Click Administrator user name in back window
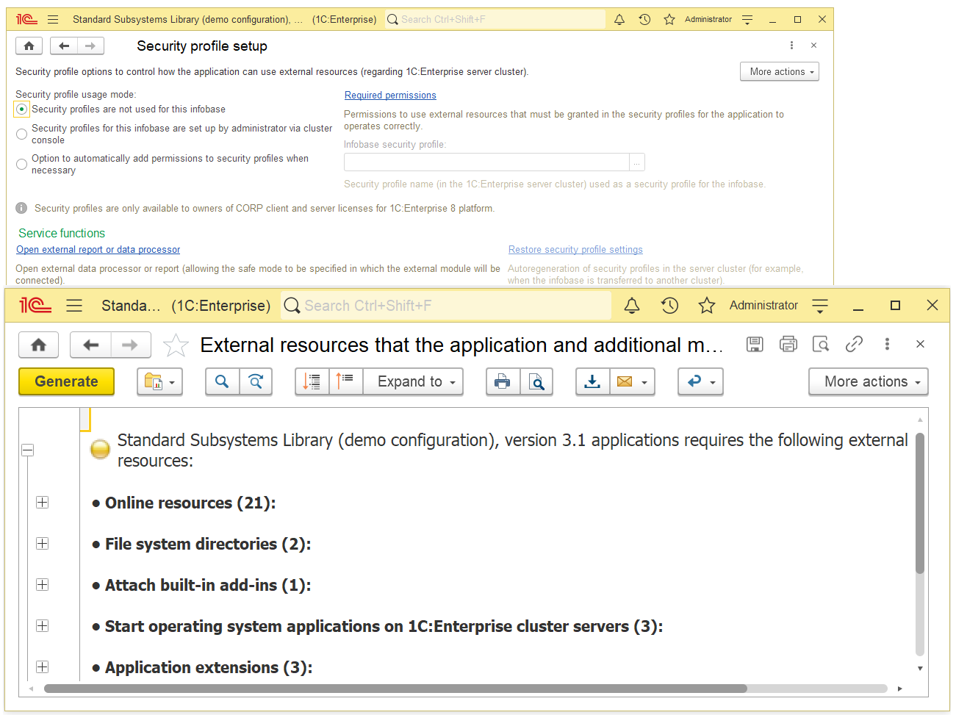The image size is (956, 715). (708, 20)
